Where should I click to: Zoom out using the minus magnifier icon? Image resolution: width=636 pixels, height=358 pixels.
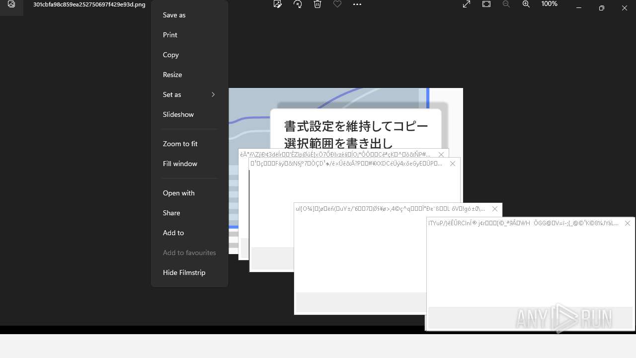pyautogui.click(x=506, y=4)
